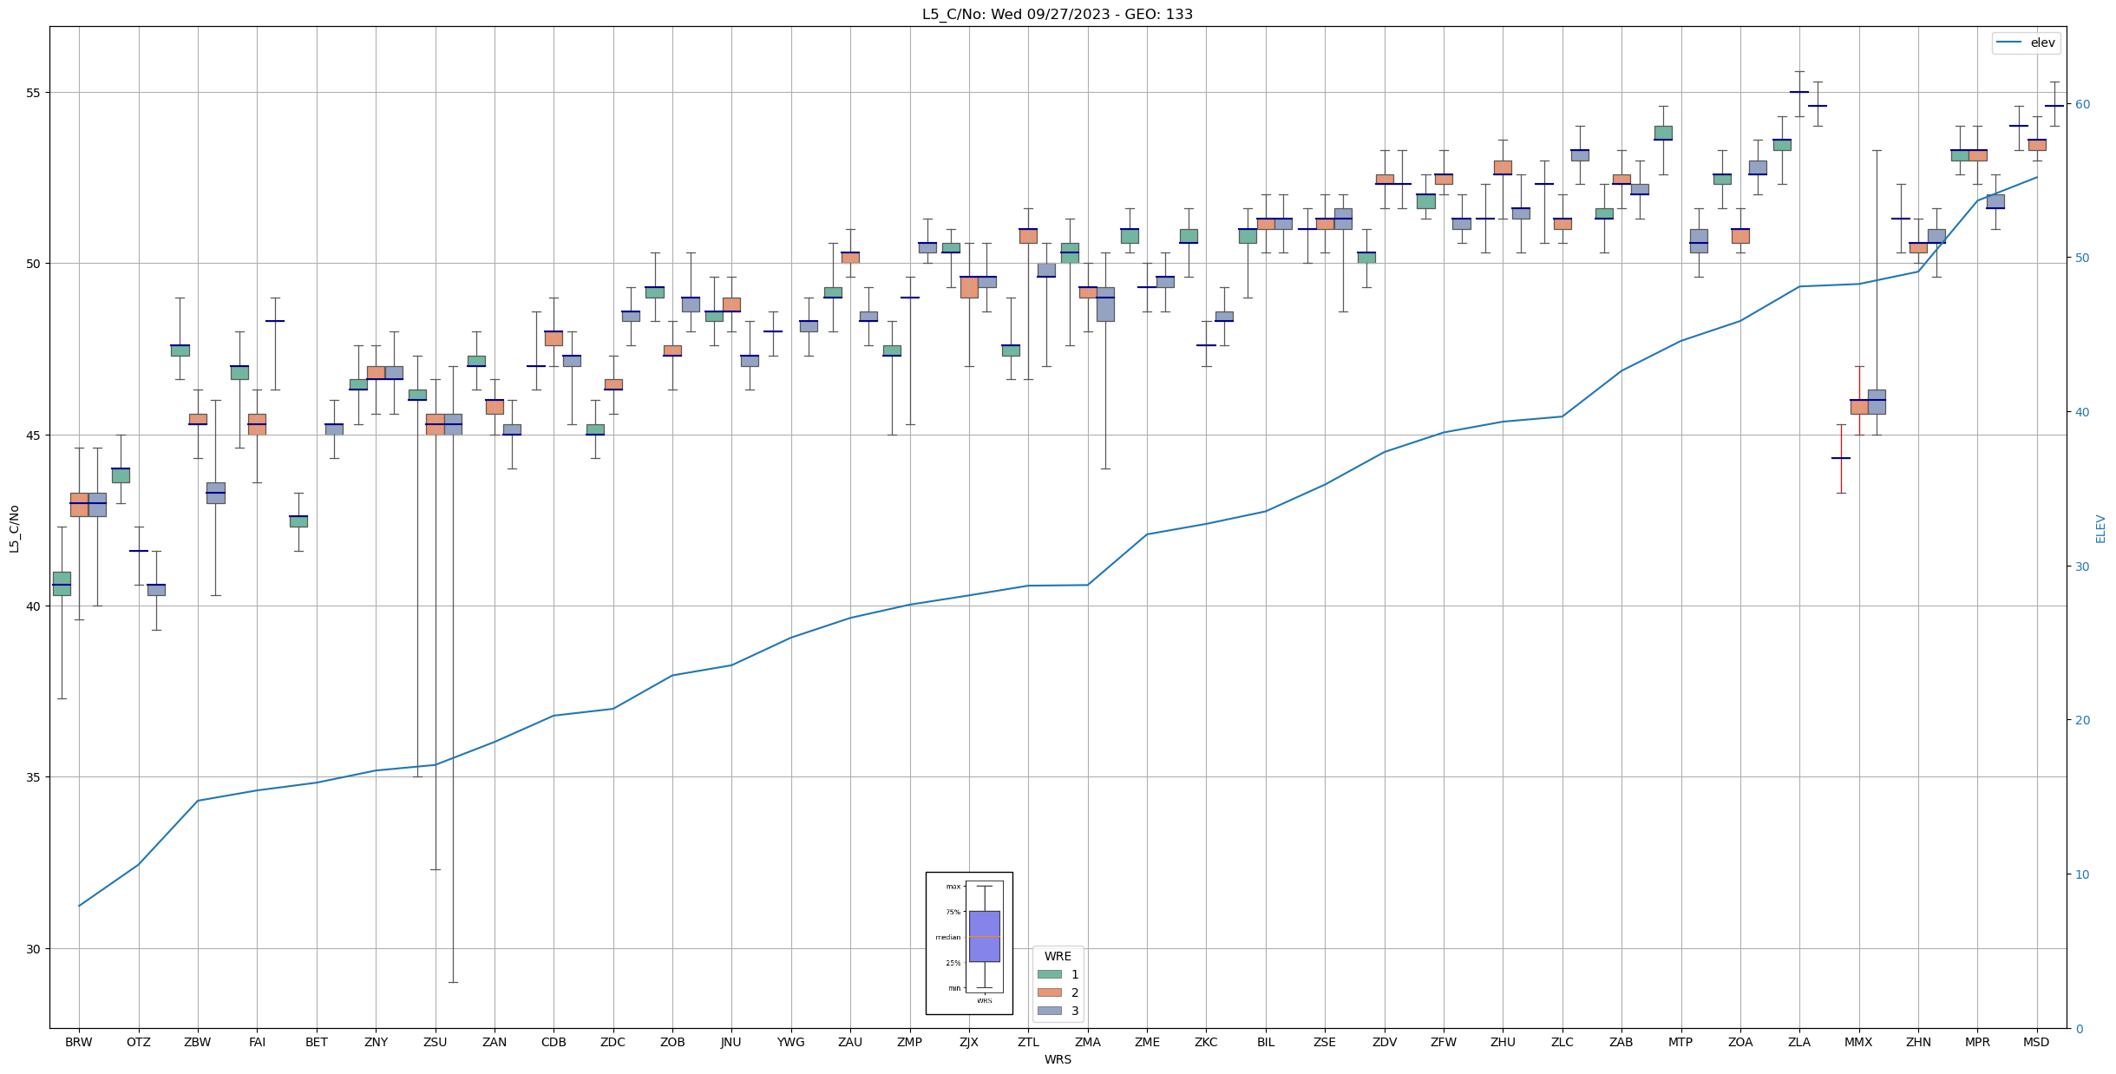Click the blue-gray WRE 3 legend swatch
This screenshot has width=2116, height=1074.
(x=1049, y=1011)
